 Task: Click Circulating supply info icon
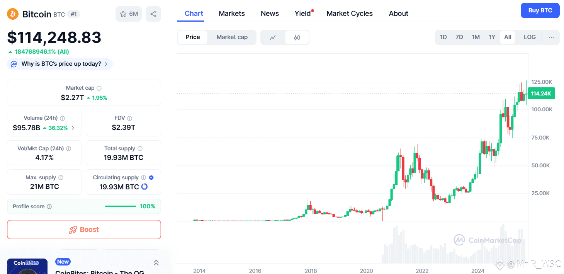(x=143, y=177)
